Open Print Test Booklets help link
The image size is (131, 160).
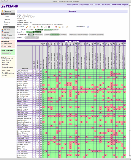[5, 64]
